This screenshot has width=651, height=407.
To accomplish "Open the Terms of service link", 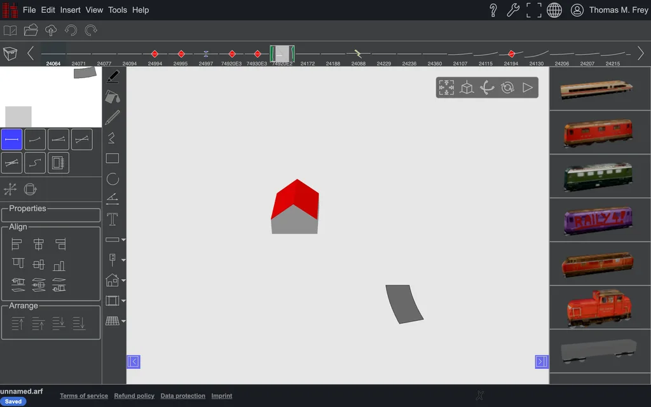I will (x=84, y=396).
